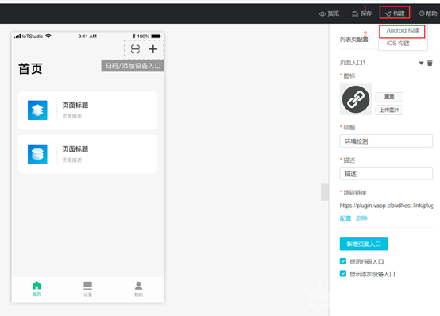Click 新增页面入口 add page entry button
The width and height of the screenshot is (440, 316).
(x=364, y=244)
